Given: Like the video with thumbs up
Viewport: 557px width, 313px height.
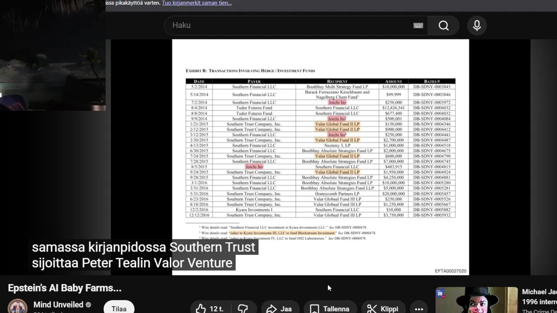Looking at the screenshot, I should 210,309.
